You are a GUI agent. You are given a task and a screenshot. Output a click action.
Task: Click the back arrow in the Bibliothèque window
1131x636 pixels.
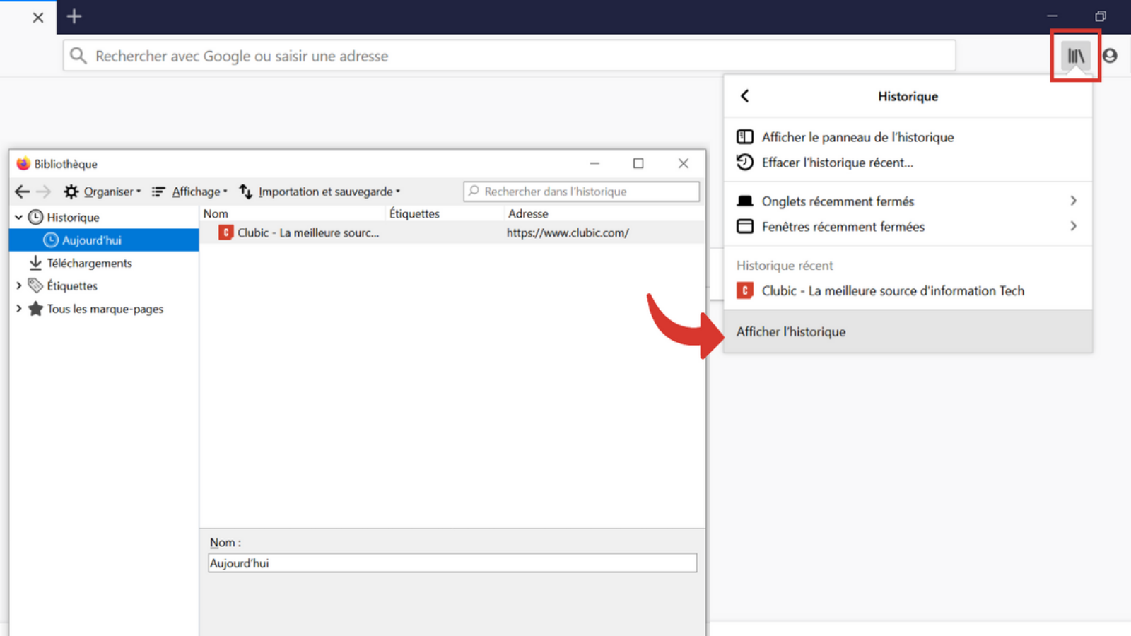point(22,191)
